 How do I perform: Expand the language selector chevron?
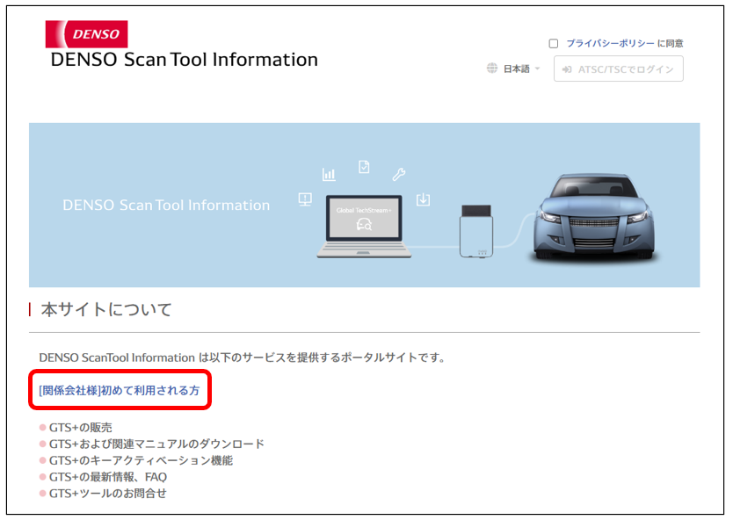coord(537,69)
